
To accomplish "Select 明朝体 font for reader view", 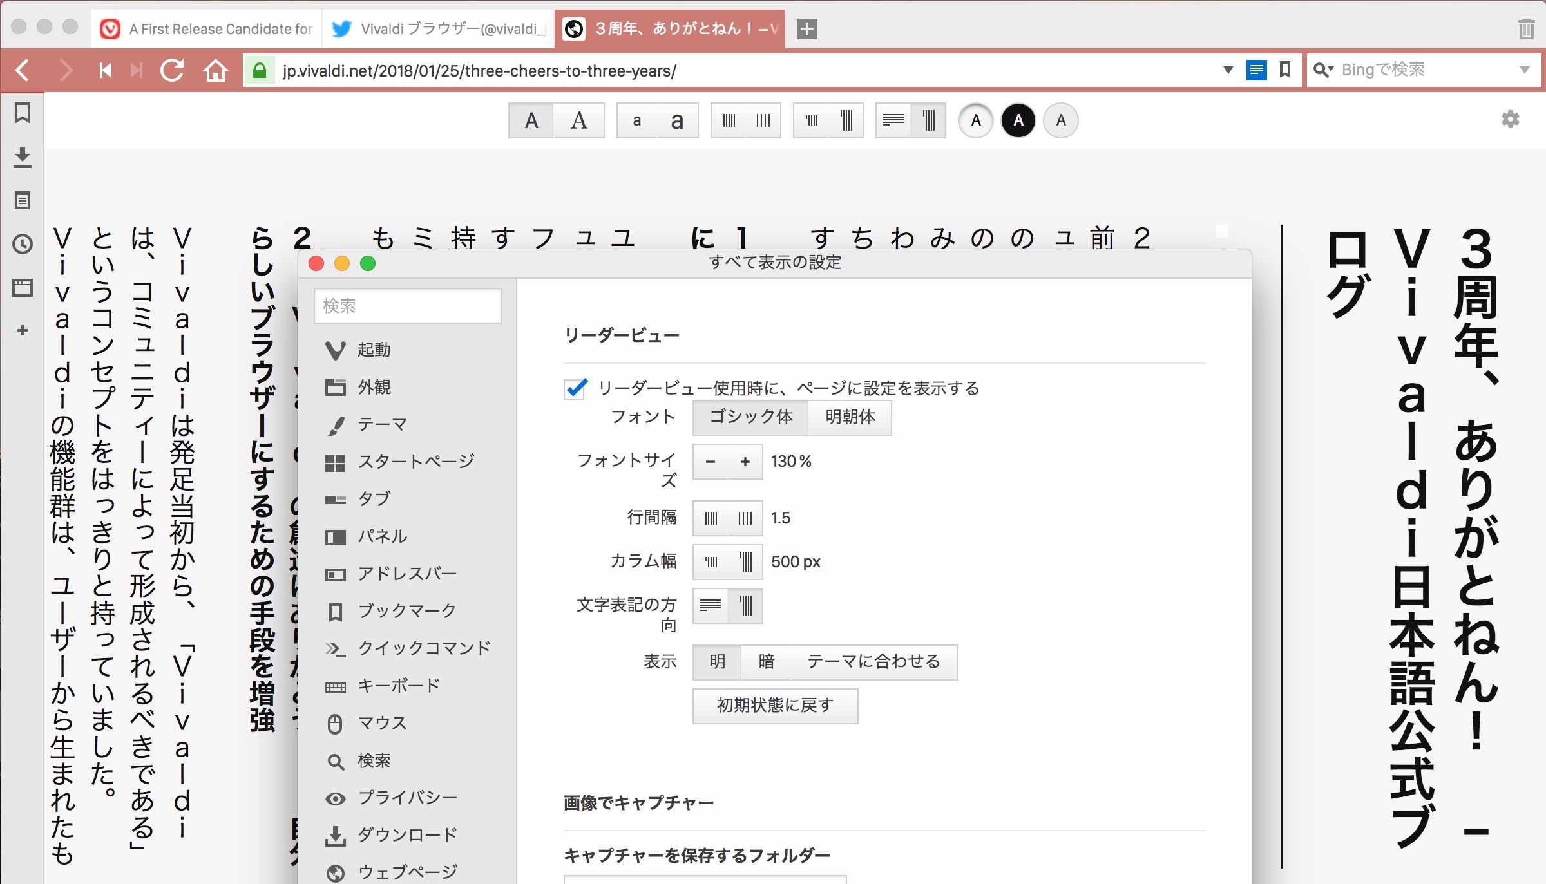I will coord(849,417).
